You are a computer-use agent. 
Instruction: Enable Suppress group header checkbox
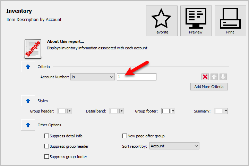pyautogui.click(x=46, y=146)
